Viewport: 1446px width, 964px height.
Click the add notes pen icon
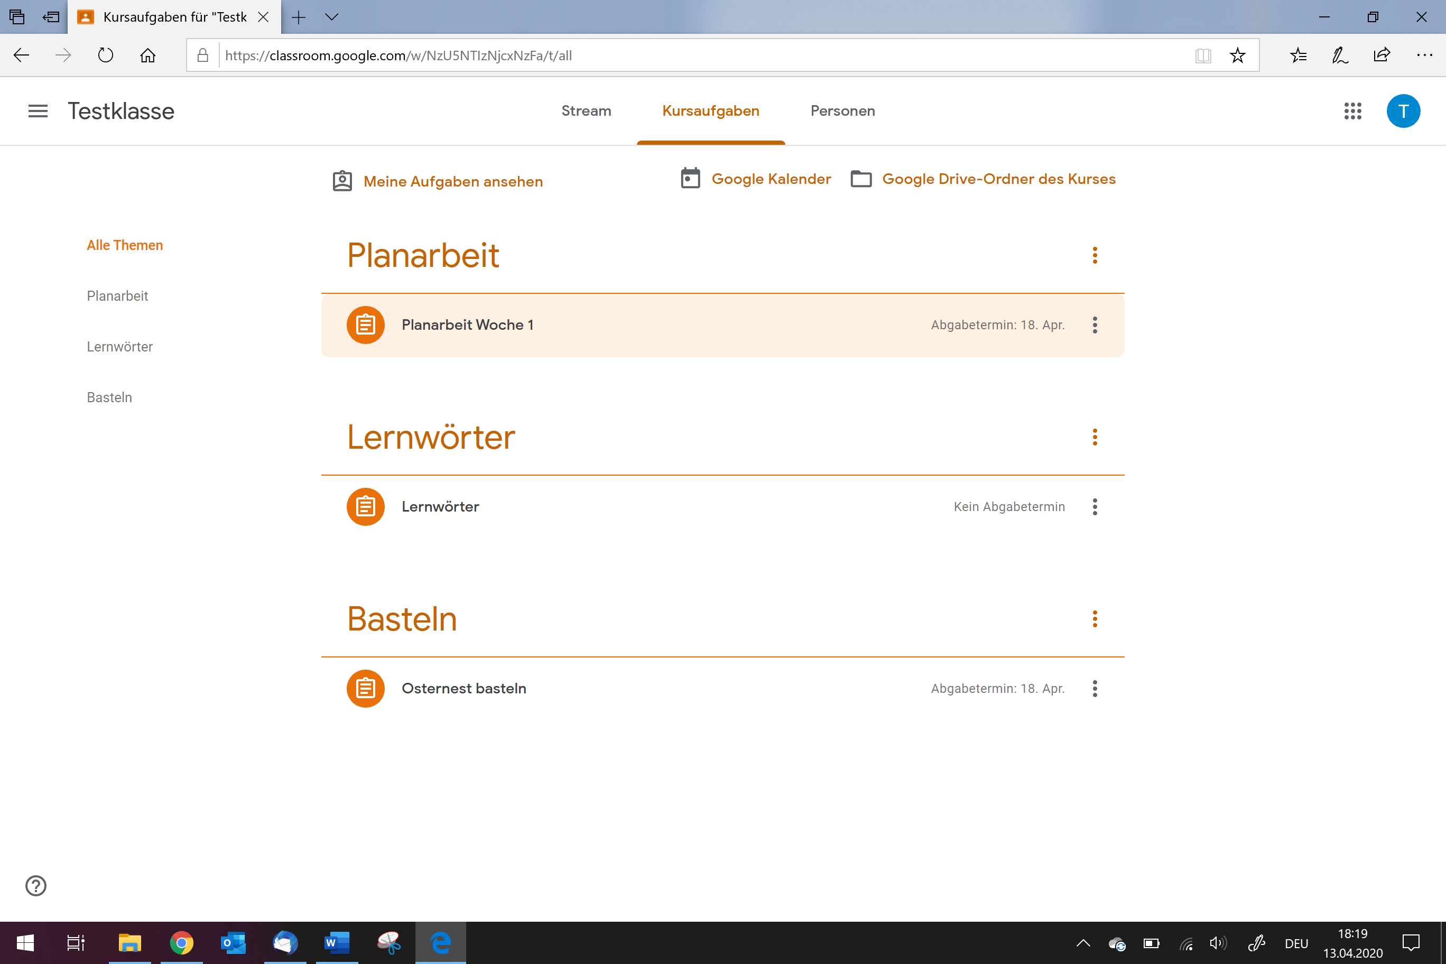pyautogui.click(x=1340, y=55)
